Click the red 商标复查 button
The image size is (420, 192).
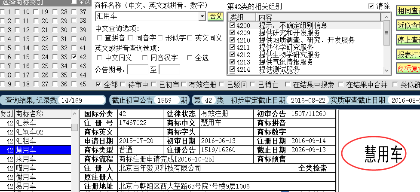pyautogui.click(x=408, y=68)
